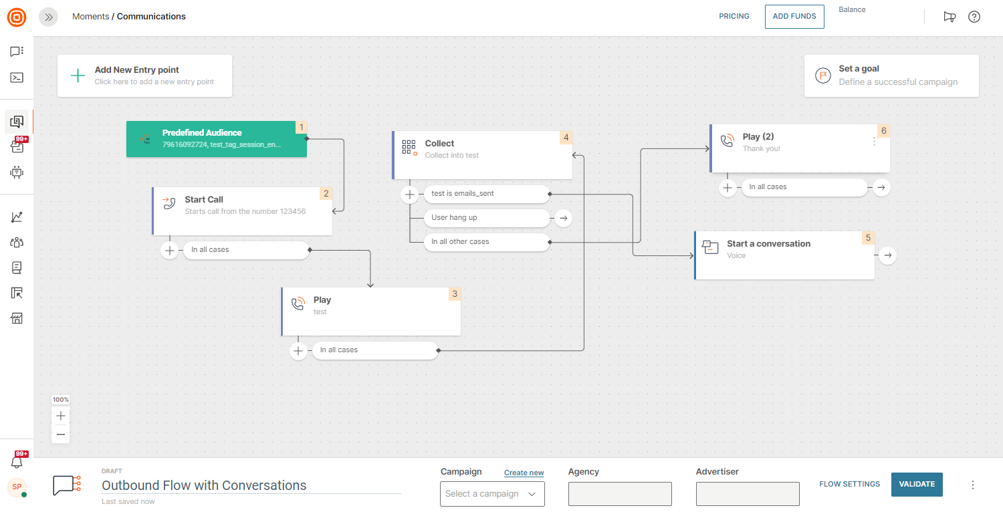Screen dimensions: 1003x512
Task: Go to Moments in the breadcrumb
Action: [x=90, y=17]
